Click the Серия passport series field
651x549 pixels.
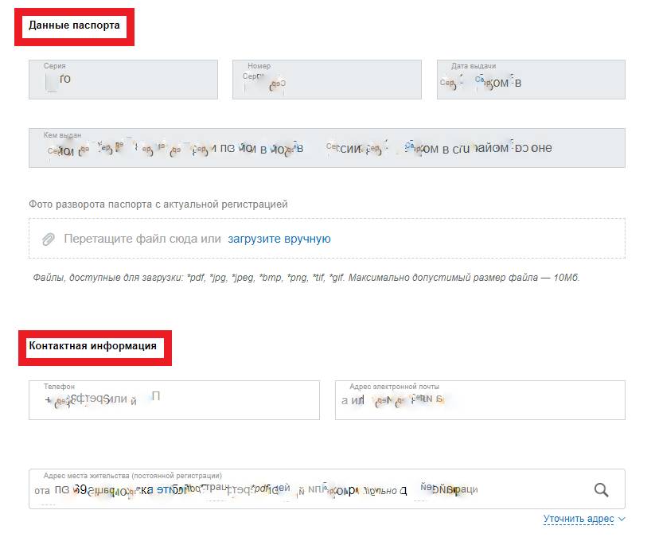(123, 80)
